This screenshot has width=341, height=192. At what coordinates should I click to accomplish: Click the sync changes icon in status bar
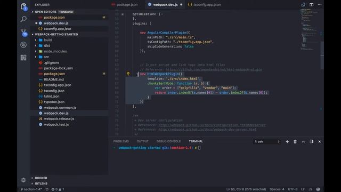point(47,189)
